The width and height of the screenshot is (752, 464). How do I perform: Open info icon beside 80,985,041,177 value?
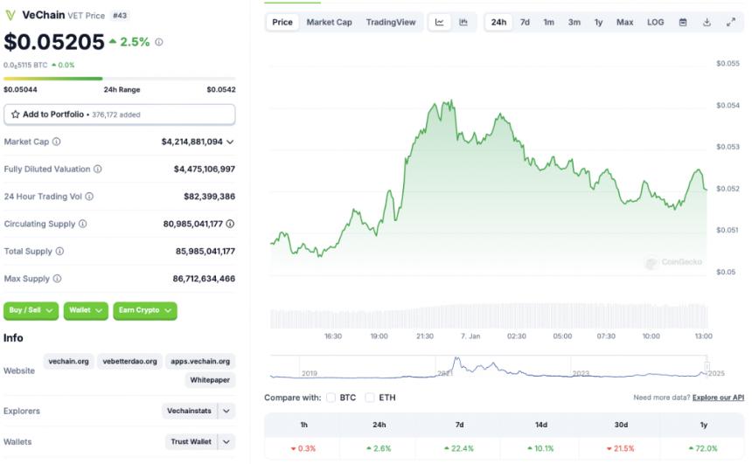pyautogui.click(x=230, y=224)
